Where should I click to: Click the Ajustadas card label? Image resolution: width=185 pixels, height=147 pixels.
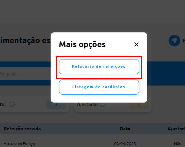(88, 104)
